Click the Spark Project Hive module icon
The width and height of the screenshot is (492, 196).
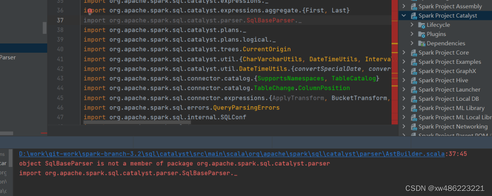413,80
